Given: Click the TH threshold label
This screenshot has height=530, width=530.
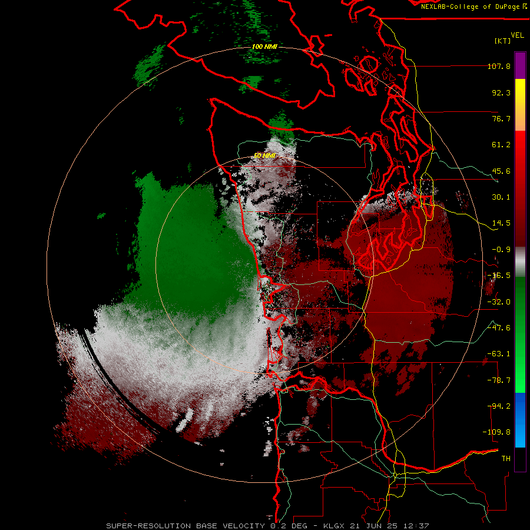Looking at the screenshot, I should pyautogui.click(x=506, y=459).
